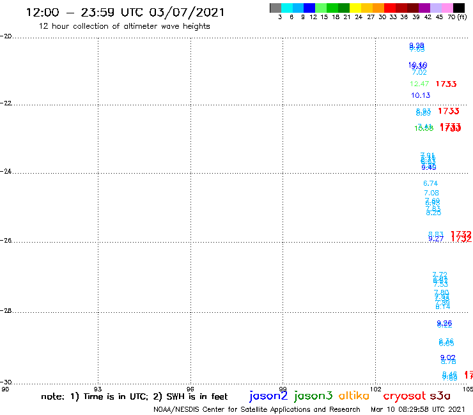Image resolution: width=473 pixels, height=415 pixels.
Task: Click the black swatch in the color bar
Action: coord(459,8)
